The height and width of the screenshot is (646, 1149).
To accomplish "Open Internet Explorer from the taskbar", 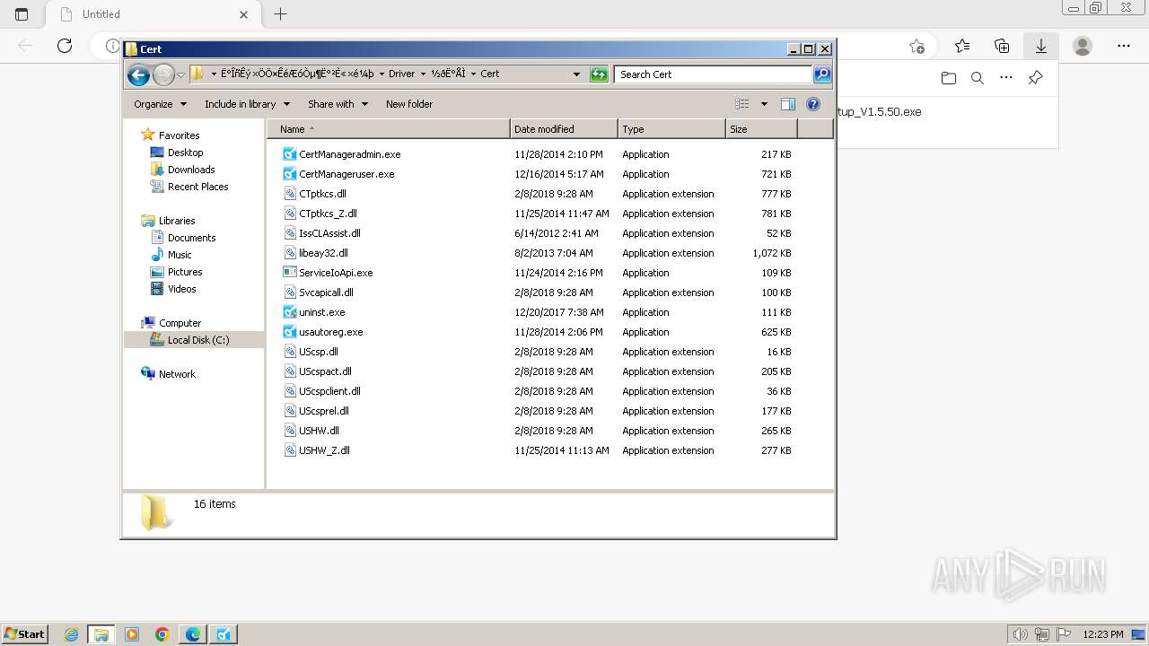I will (x=71, y=634).
